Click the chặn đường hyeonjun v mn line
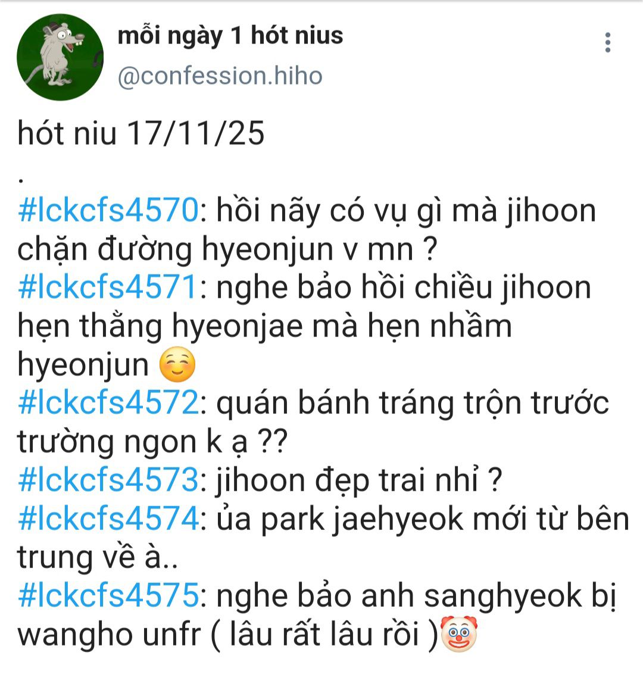The image size is (643, 680). coord(227,250)
